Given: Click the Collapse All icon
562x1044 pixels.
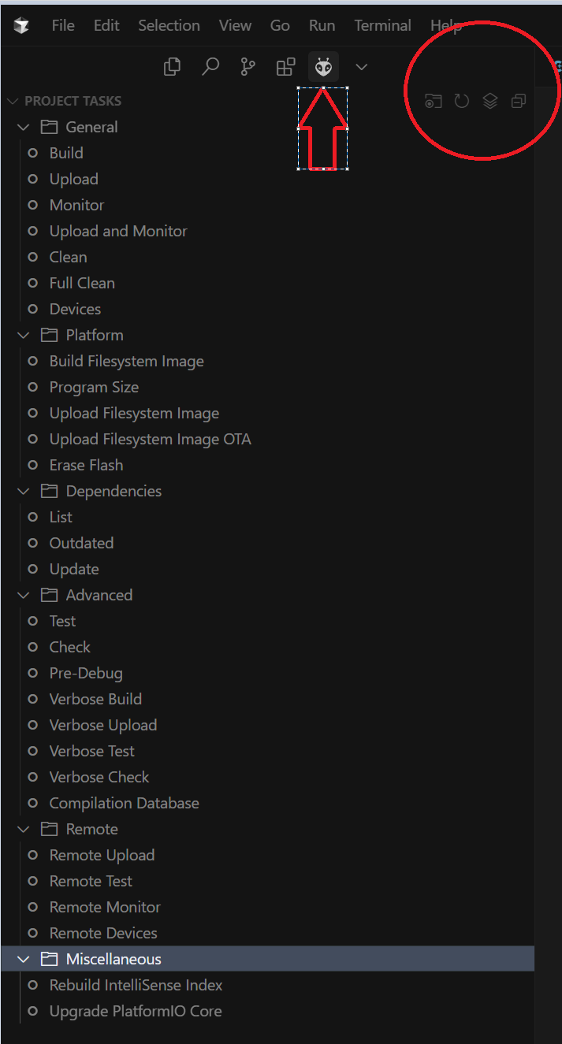Looking at the screenshot, I should coord(518,101).
